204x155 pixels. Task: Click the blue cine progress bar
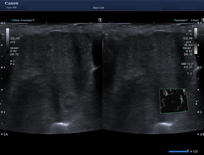coord(178,152)
